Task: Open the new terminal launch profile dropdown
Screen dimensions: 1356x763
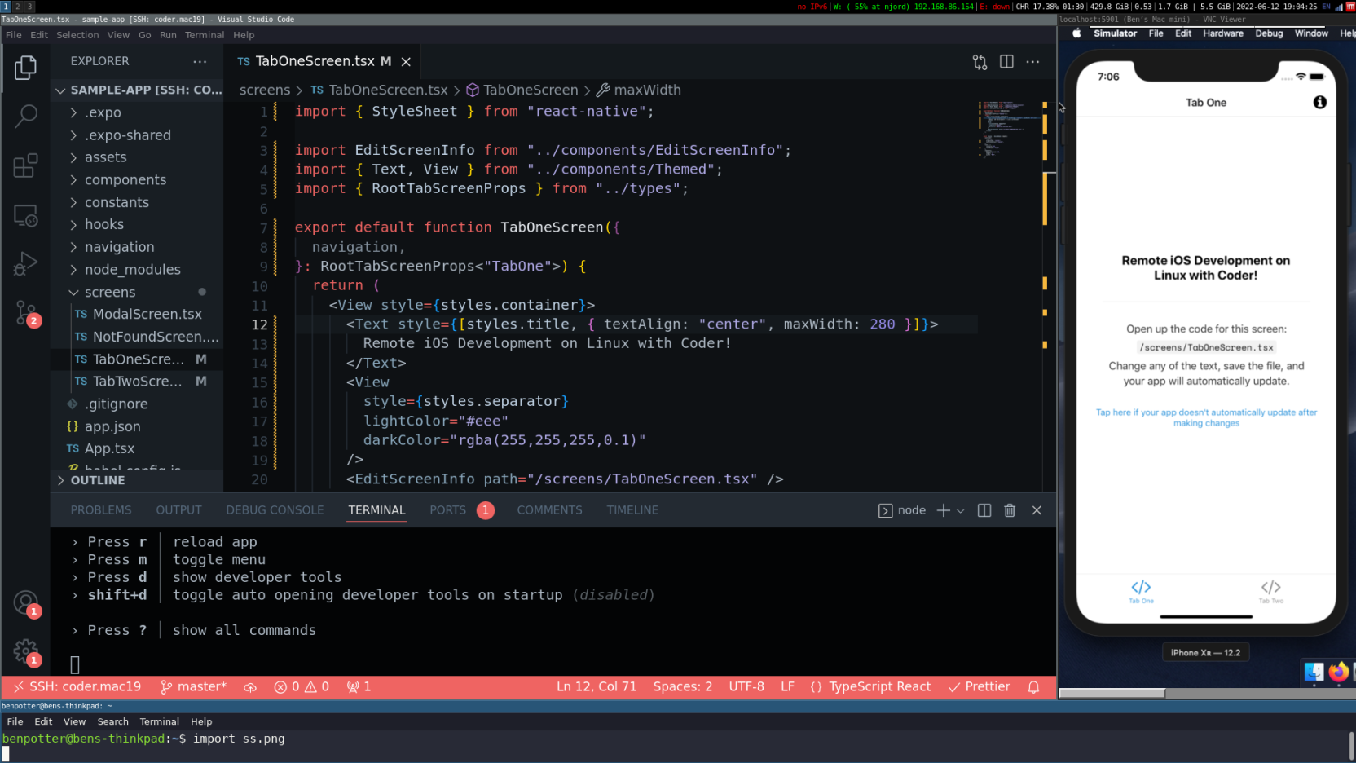Action: pyautogui.click(x=961, y=511)
